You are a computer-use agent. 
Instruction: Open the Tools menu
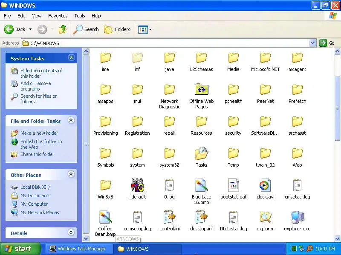(80, 16)
